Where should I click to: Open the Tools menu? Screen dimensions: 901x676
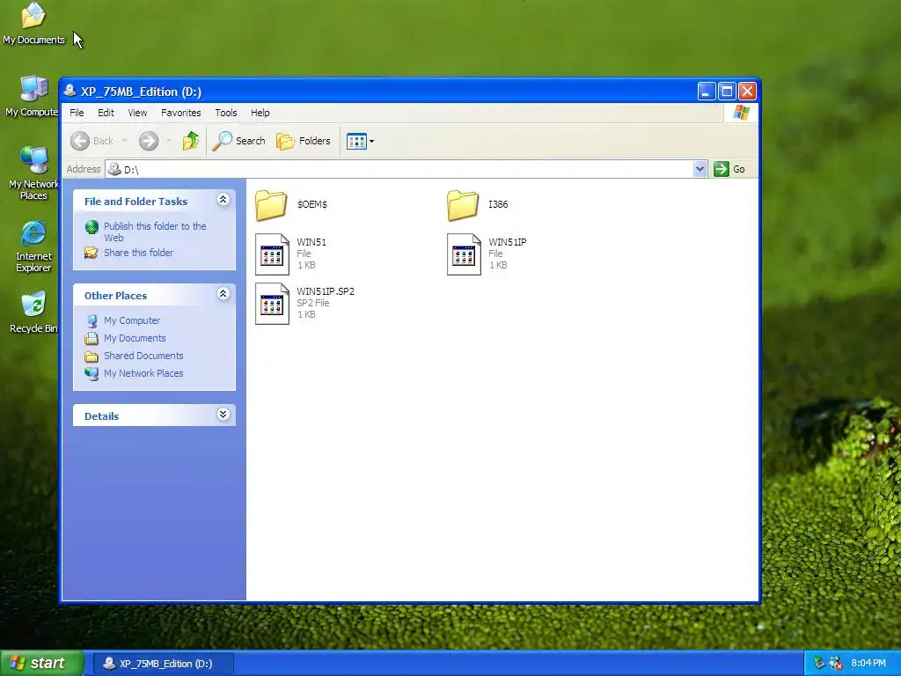tap(226, 113)
